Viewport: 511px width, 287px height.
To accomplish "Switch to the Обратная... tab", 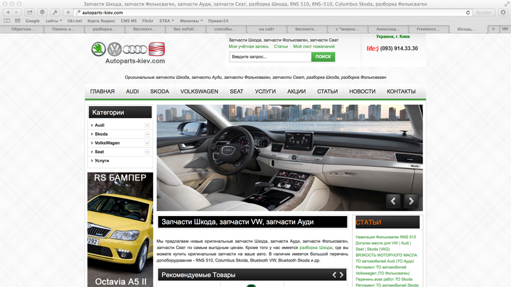I will 23,29.
